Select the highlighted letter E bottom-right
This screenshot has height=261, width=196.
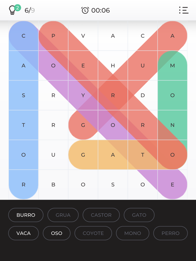(172, 184)
